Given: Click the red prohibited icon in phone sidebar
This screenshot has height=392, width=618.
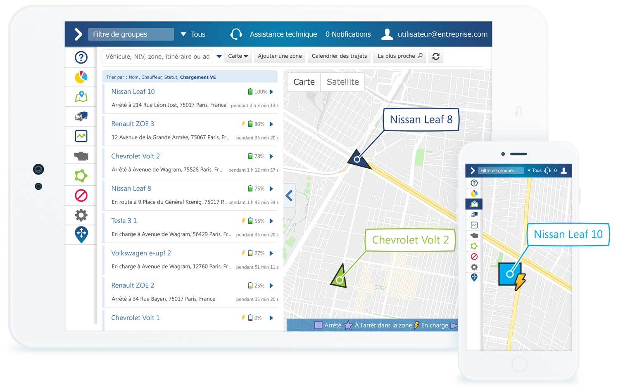Looking at the screenshot, I should click(474, 257).
